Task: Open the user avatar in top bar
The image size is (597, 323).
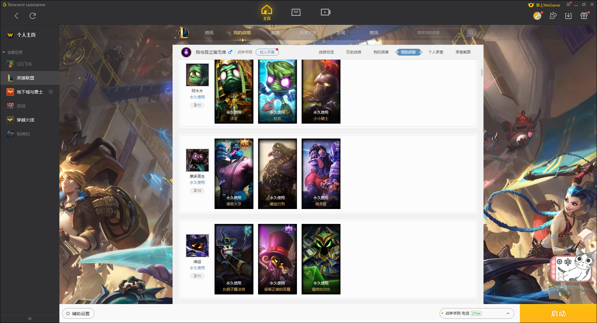Action: click(x=537, y=16)
